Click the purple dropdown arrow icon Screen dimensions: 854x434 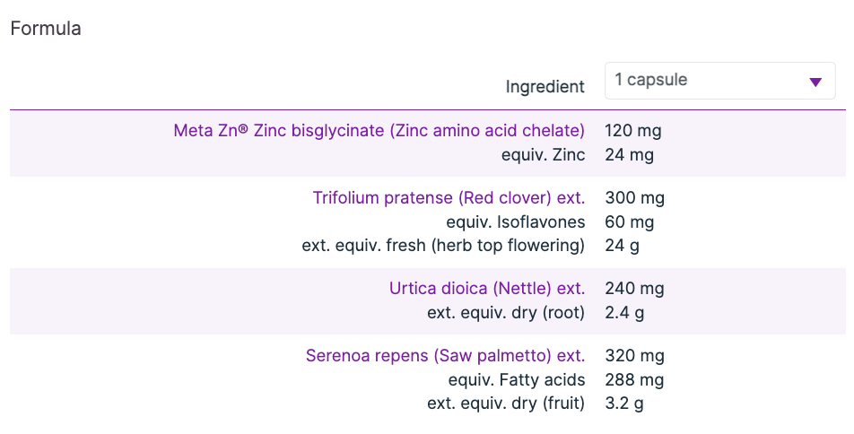click(815, 82)
